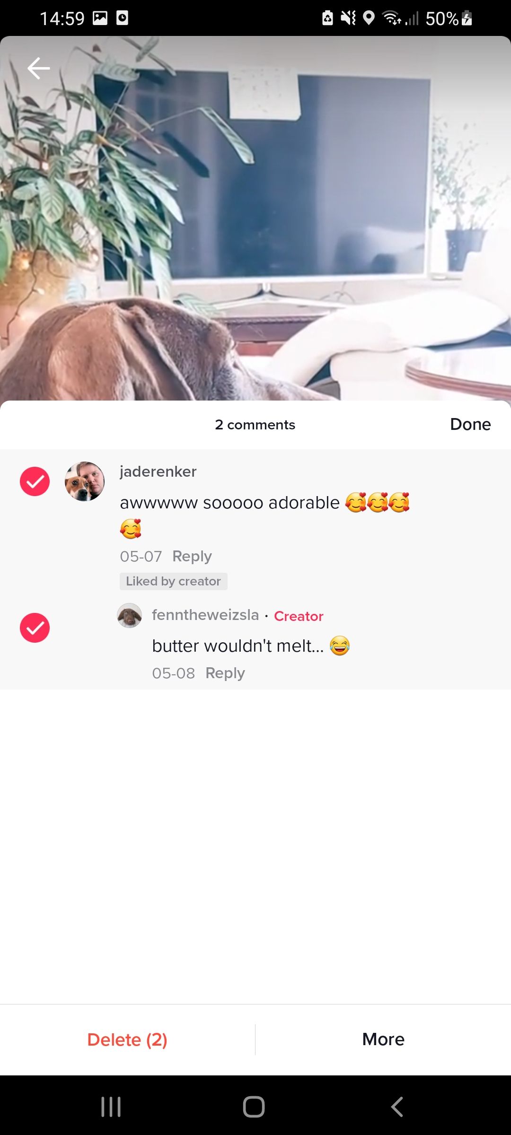The image size is (511, 1135).
Task: Tap the Liked by creator badge
Action: [x=174, y=581]
